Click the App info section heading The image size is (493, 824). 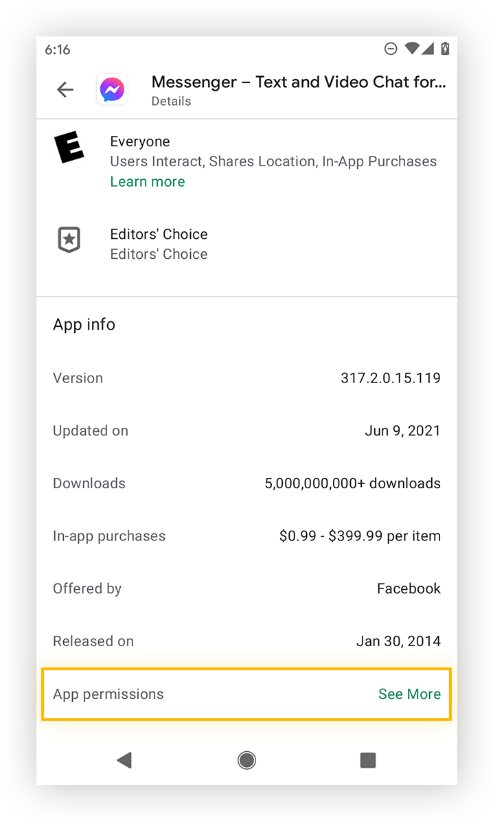(x=84, y=324)
